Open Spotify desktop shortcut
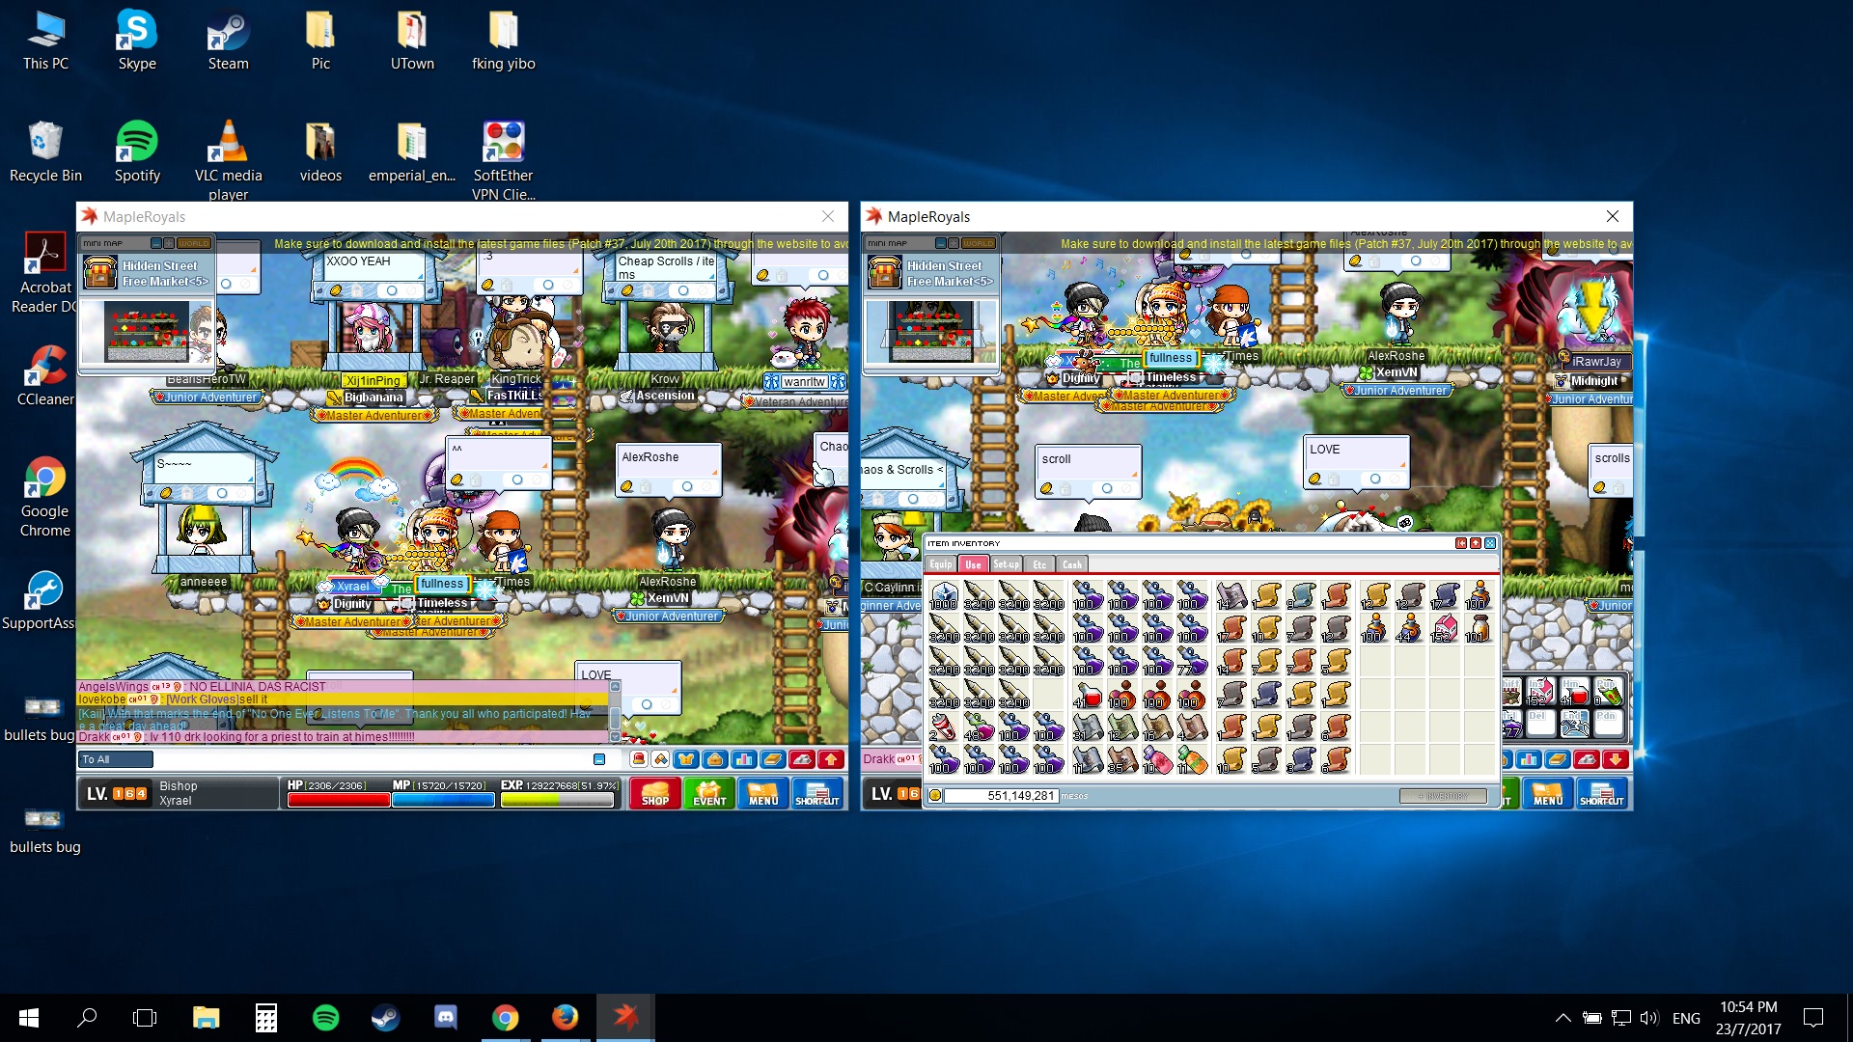 tap(137, 152)
